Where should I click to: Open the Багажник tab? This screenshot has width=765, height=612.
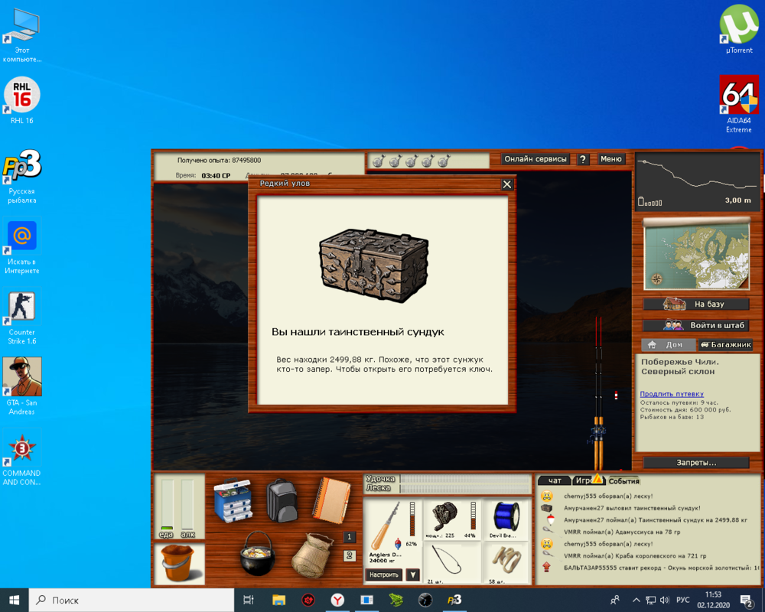[725, 344]
